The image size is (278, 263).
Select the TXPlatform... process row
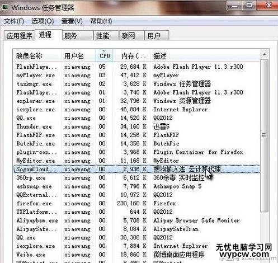(x=136, y=212)
